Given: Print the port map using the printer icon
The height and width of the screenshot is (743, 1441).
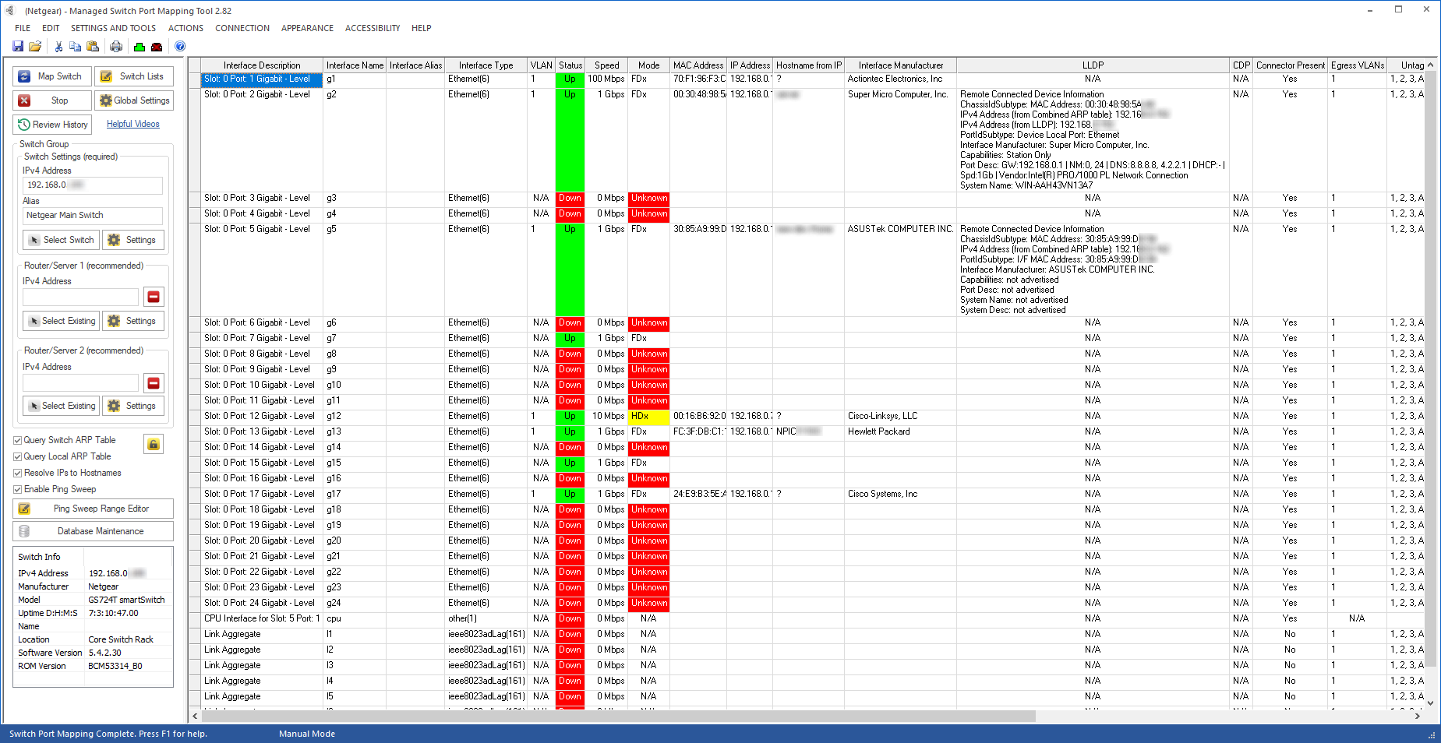Looking at the screenshot, I should 115,46.
